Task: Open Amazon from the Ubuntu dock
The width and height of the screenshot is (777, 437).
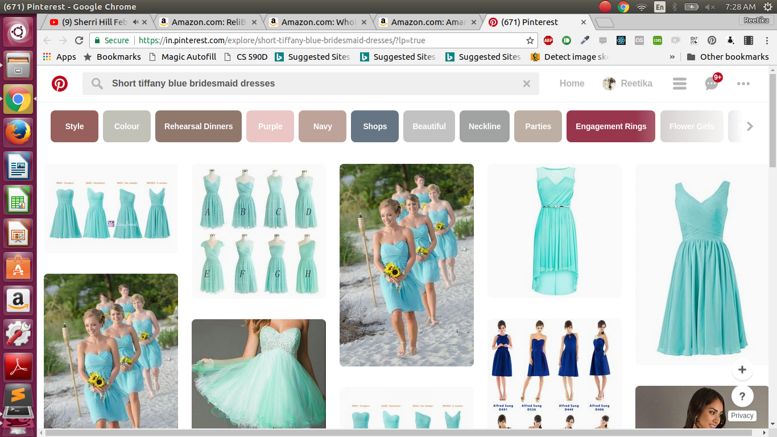Action: (x=18, y=299)
